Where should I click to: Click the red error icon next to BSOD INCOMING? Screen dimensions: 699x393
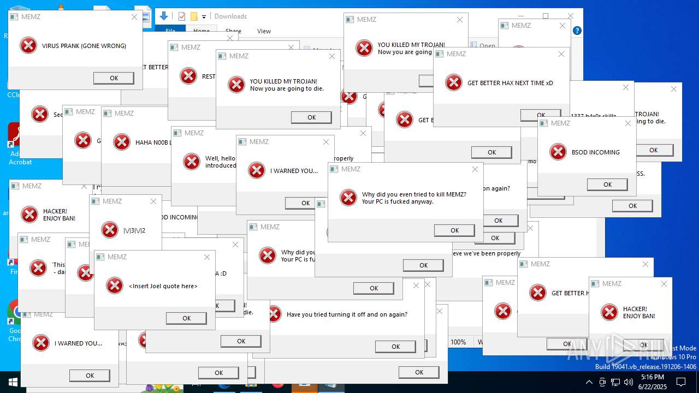[x=558, y=152]
